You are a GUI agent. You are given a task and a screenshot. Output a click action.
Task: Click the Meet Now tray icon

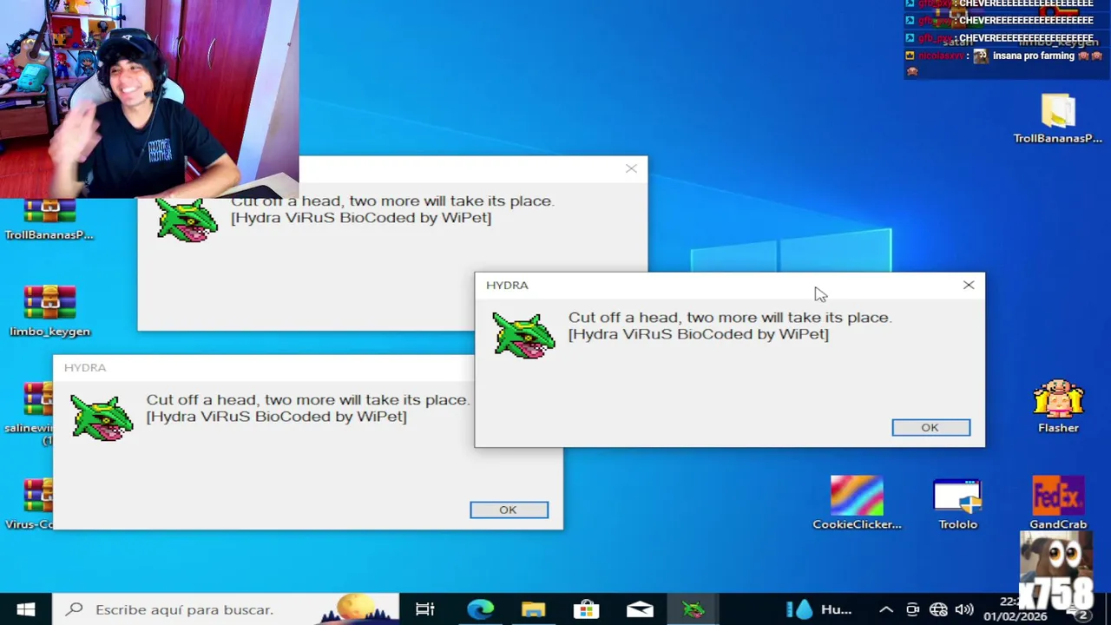coord(912,609)
